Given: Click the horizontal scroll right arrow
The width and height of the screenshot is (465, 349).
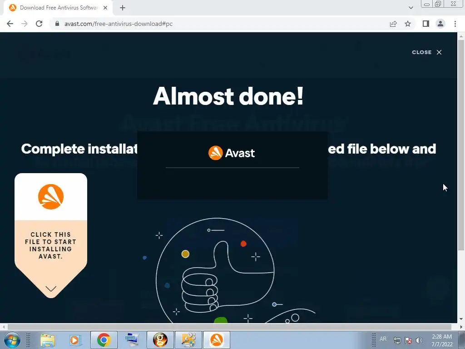Looking at the screenshot, I should pos(461,327).
